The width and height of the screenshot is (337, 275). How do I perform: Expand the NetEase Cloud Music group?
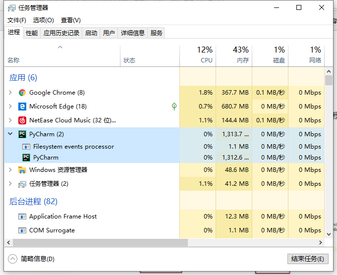tap(10, 120)
